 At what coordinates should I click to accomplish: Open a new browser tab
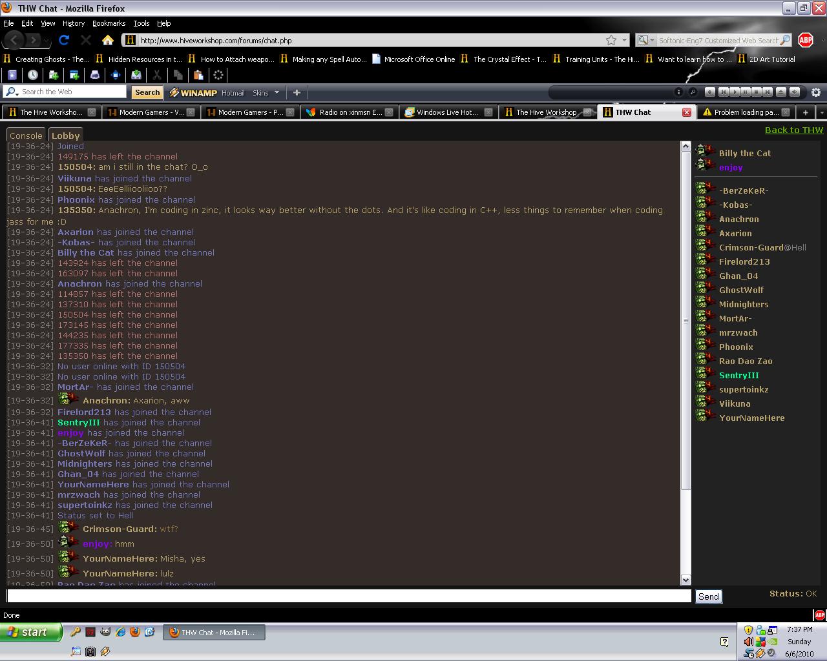[805, 112]
